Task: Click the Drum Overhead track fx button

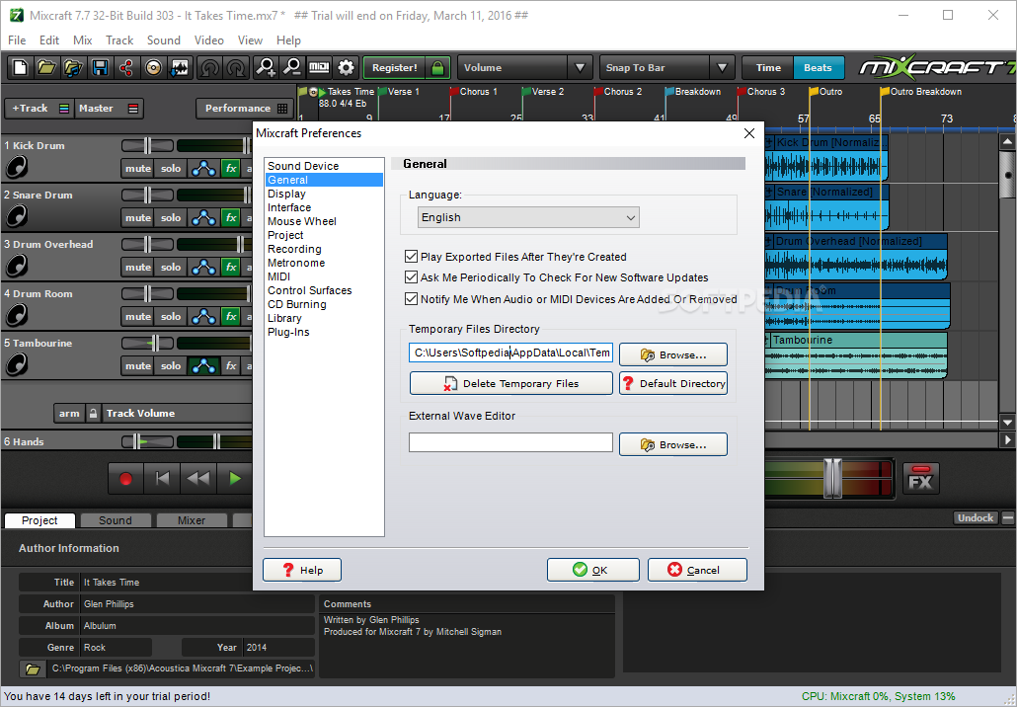Action: point(231,268)
